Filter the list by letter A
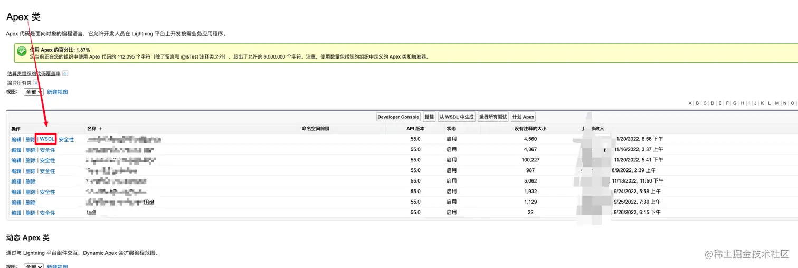 [x=690, y=103]
